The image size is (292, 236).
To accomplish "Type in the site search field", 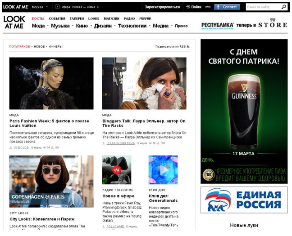I will point(263,7).
